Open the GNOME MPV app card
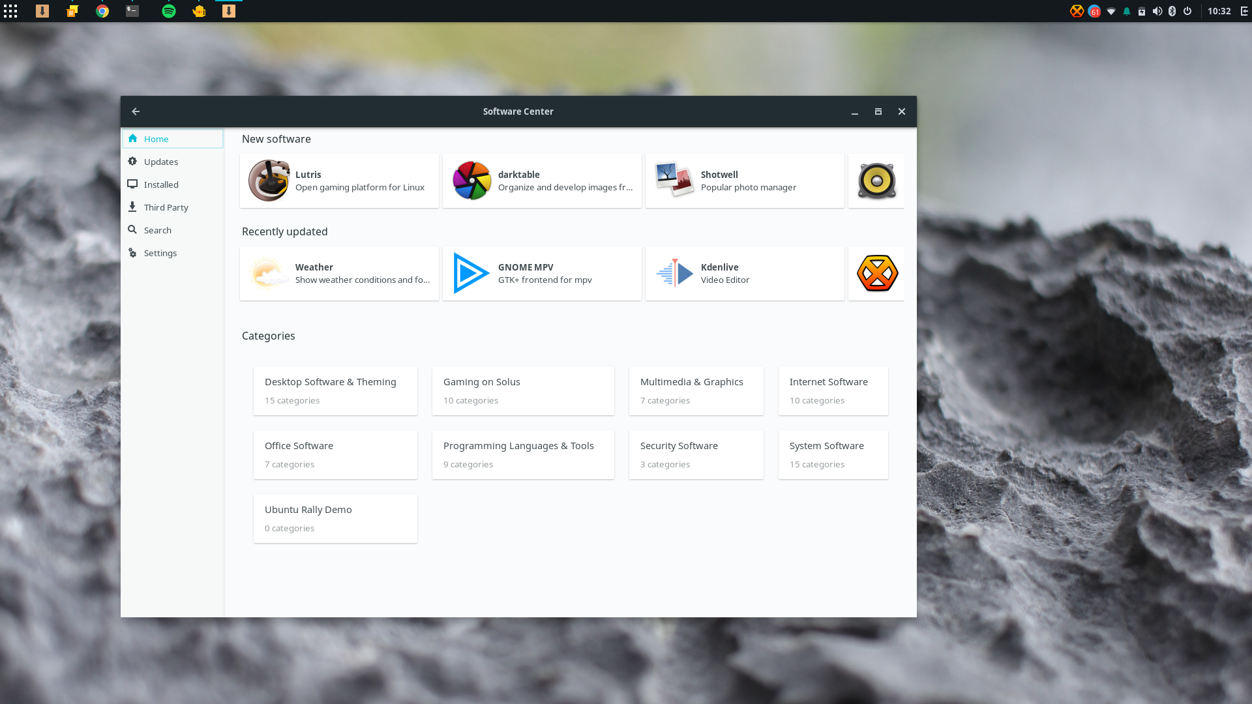This screenshot has width=1252, height=704. coord(542,274)
